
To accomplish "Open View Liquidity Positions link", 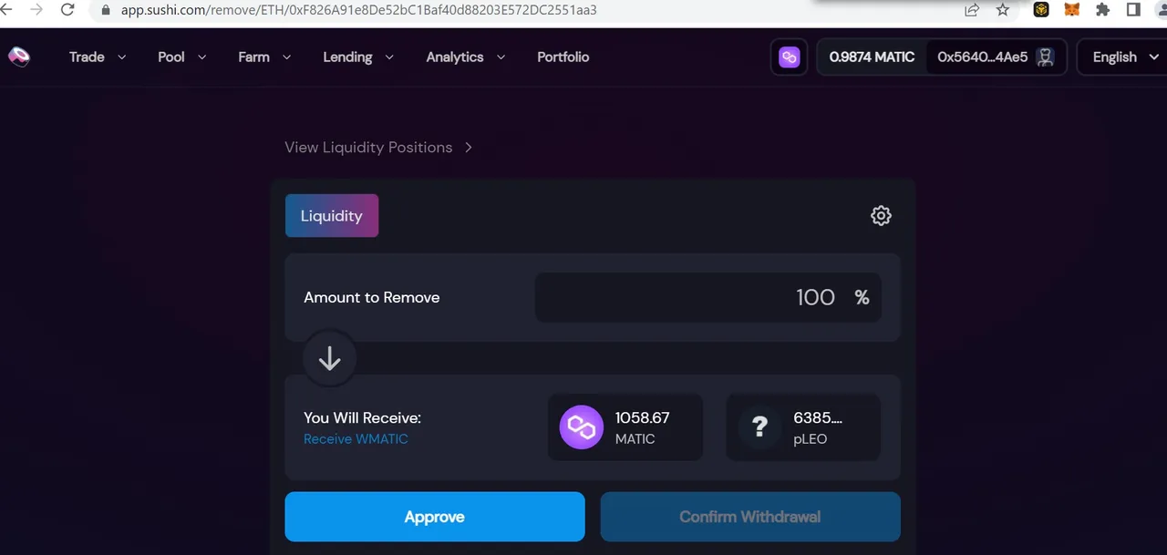I will click(x=378, y=148).
